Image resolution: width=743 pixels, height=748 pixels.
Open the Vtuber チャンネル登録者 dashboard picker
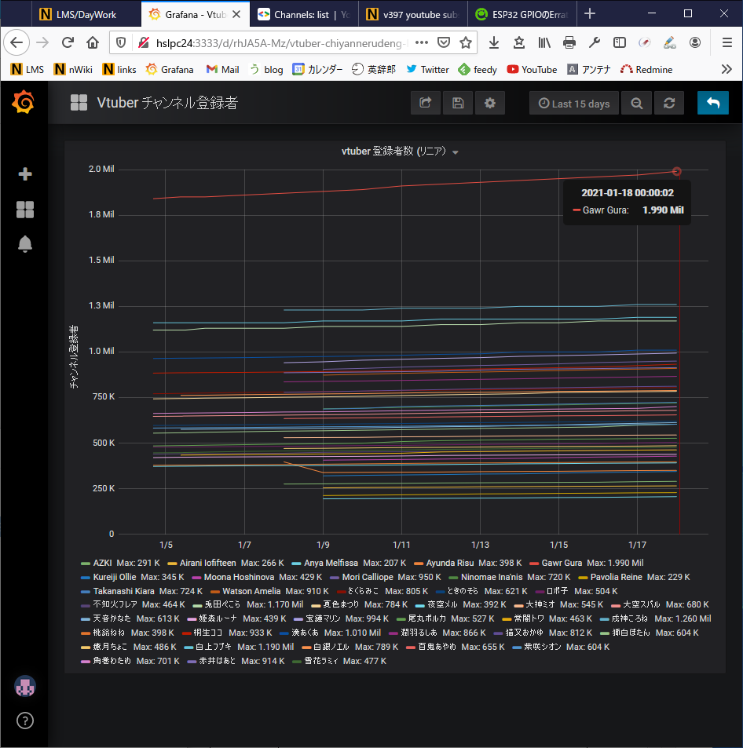[167, 103]
